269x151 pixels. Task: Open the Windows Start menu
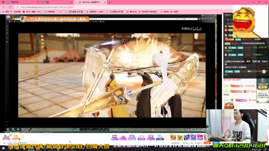[3, 148]
